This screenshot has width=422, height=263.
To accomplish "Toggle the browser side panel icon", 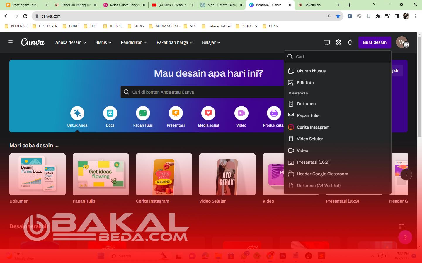I will tap(397, 16).
